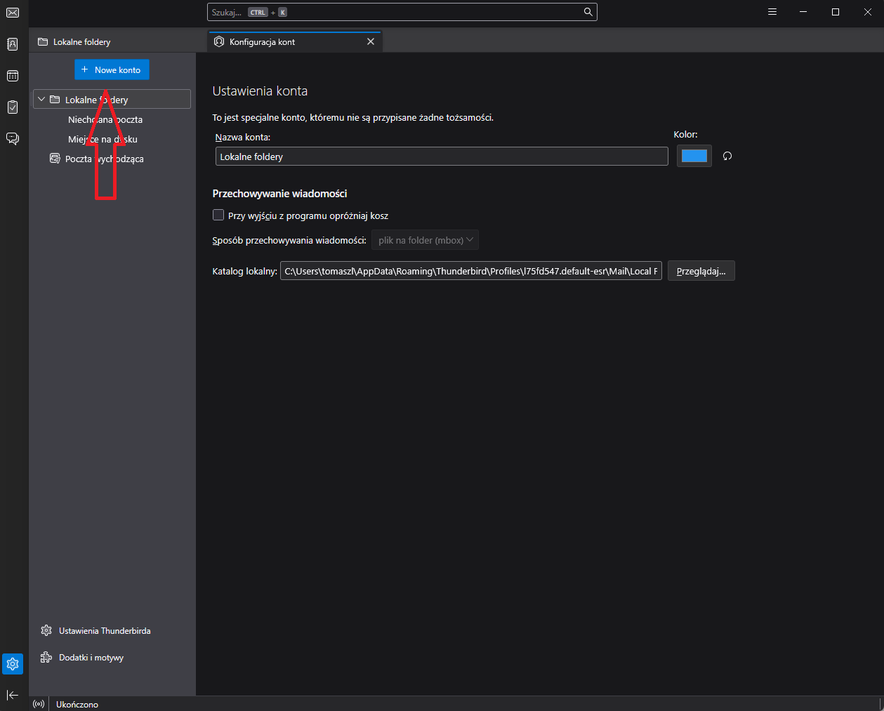Viewport: 884px width, 711px height.
Task: Enable empty trash on exit checkbox
Action: 218,215
